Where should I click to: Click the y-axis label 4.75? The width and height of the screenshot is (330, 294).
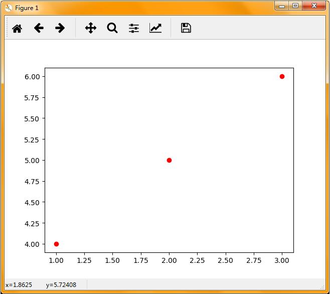tap(32, 181)
